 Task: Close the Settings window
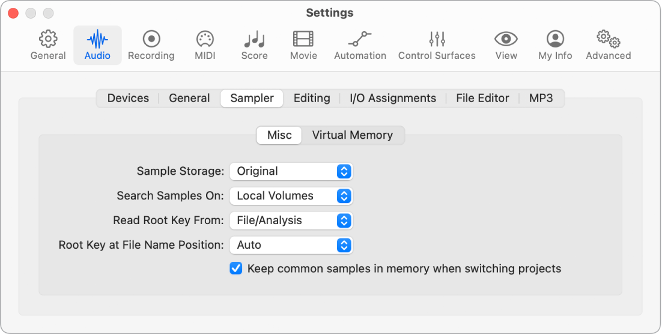pyautogui.click(x=13, y=13)
